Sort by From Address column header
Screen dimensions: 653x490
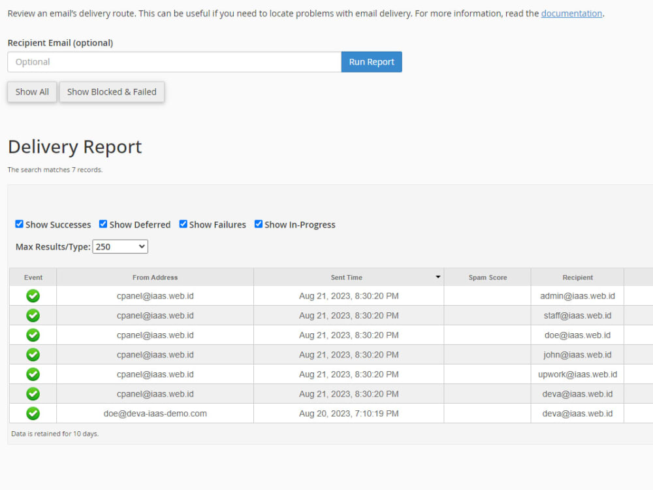[155, 278]
